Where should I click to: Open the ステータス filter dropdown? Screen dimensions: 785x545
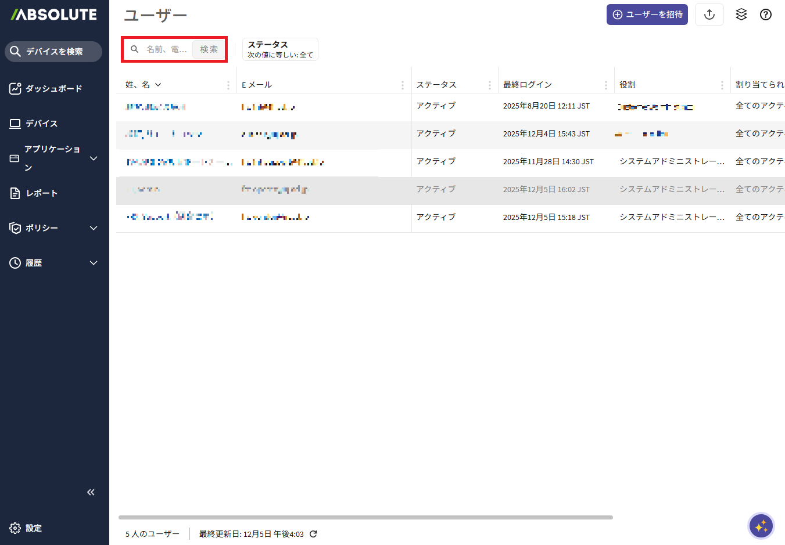(x=280, y=49)
